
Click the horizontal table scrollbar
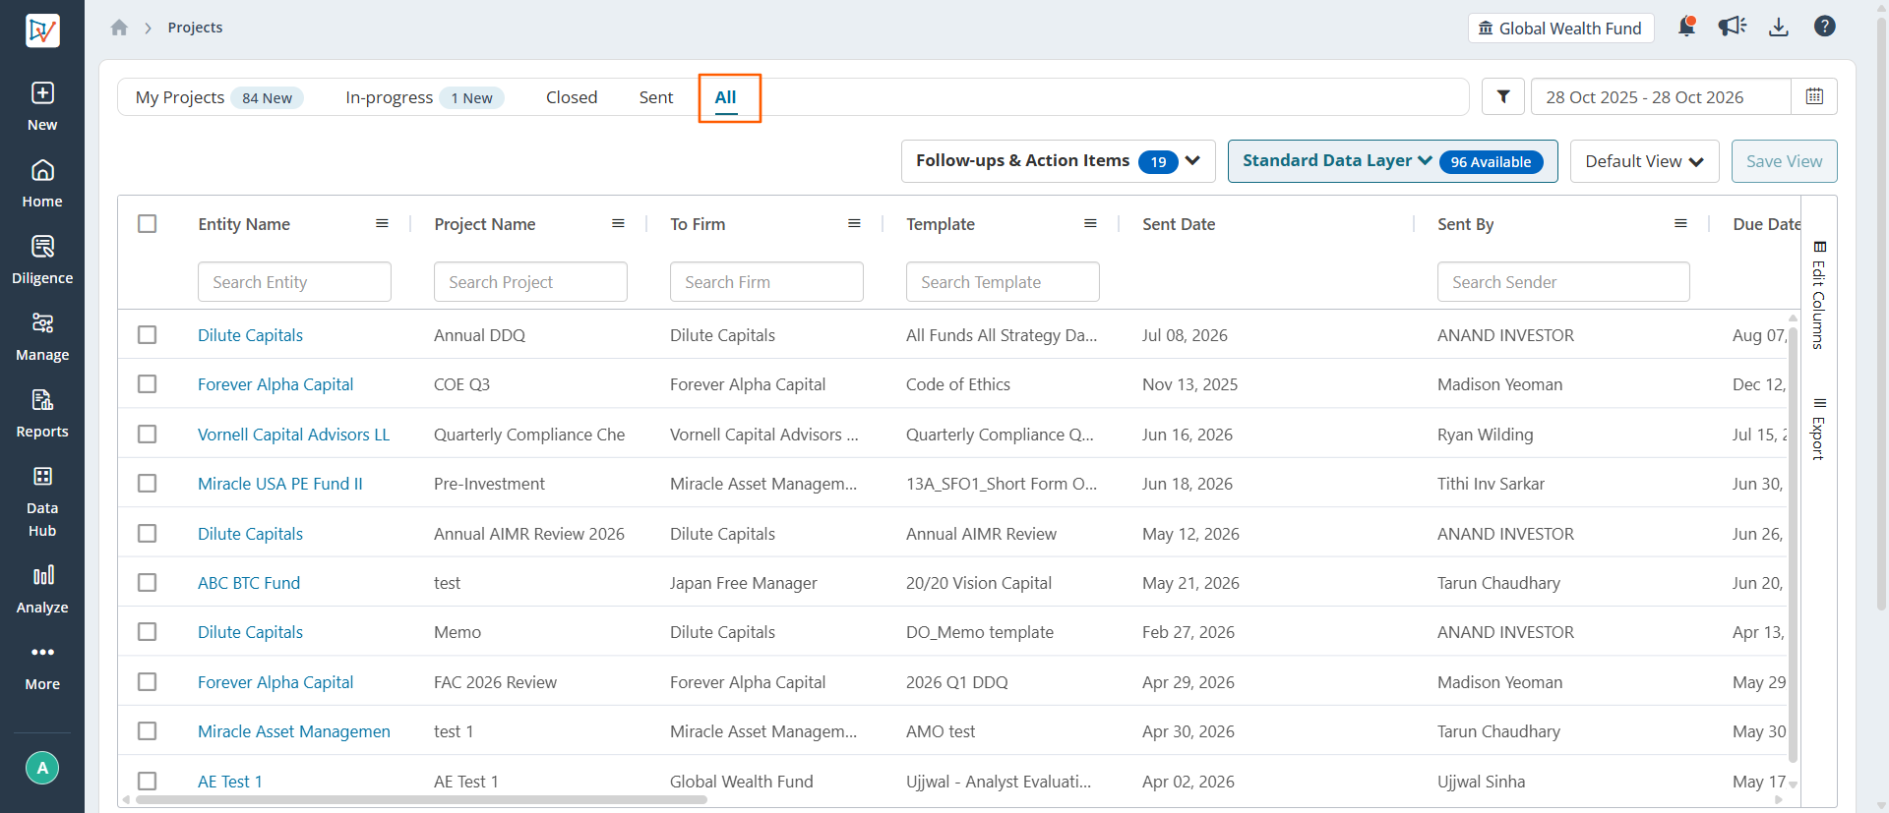[x=421, y=800]
